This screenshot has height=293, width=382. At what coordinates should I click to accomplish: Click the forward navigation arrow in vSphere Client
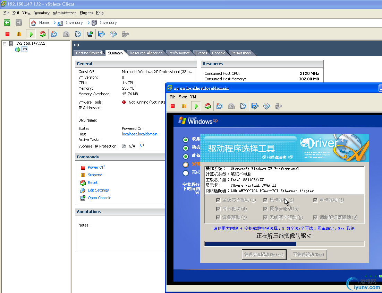tap(18, 23)
